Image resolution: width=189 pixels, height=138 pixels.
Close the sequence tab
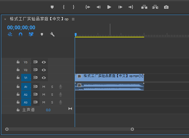point(5,19)
